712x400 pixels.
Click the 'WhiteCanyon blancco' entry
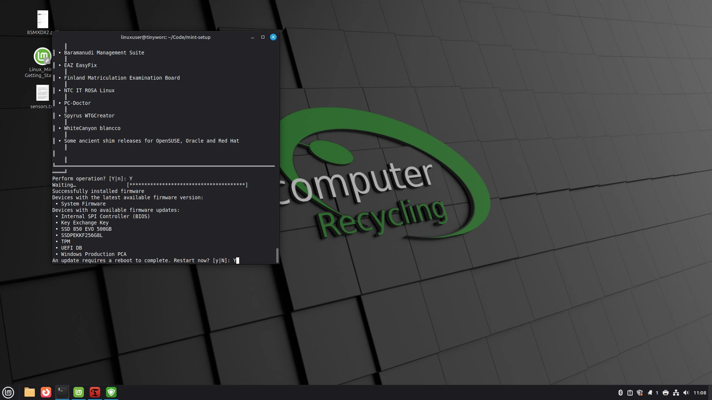click(x=92, y=128)
